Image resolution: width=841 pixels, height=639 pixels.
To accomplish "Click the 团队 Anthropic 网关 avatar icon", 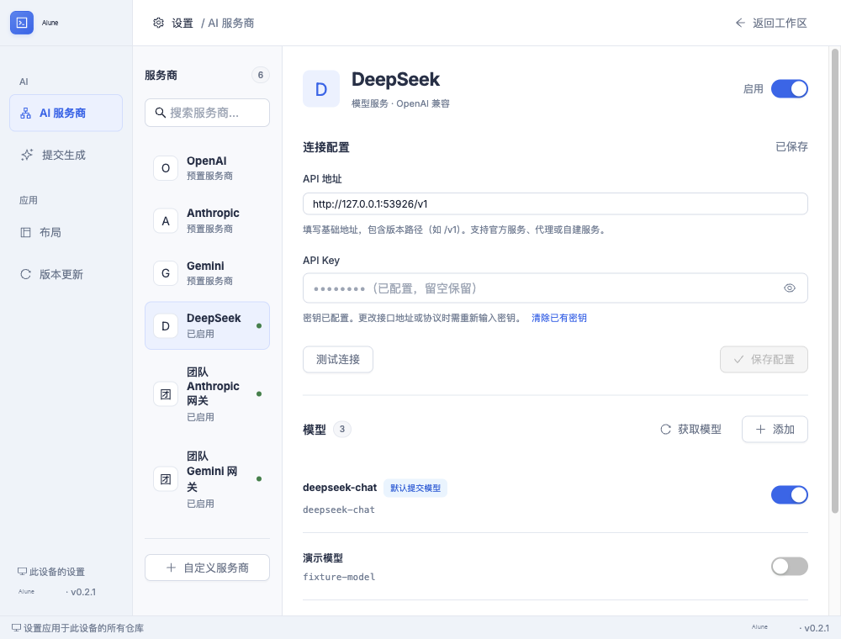I will click(166, 394).
